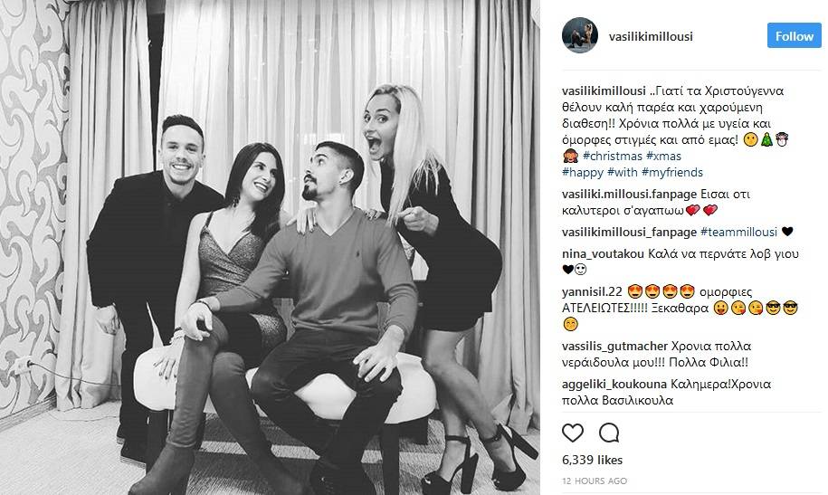Click the black-and-white group photo
This screenshot has height=495, width=828.
(x=270, y=247)
